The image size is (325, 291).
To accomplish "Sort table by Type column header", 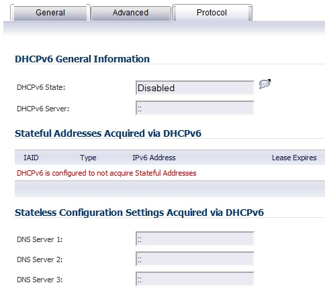I will (x=88, y=158).
